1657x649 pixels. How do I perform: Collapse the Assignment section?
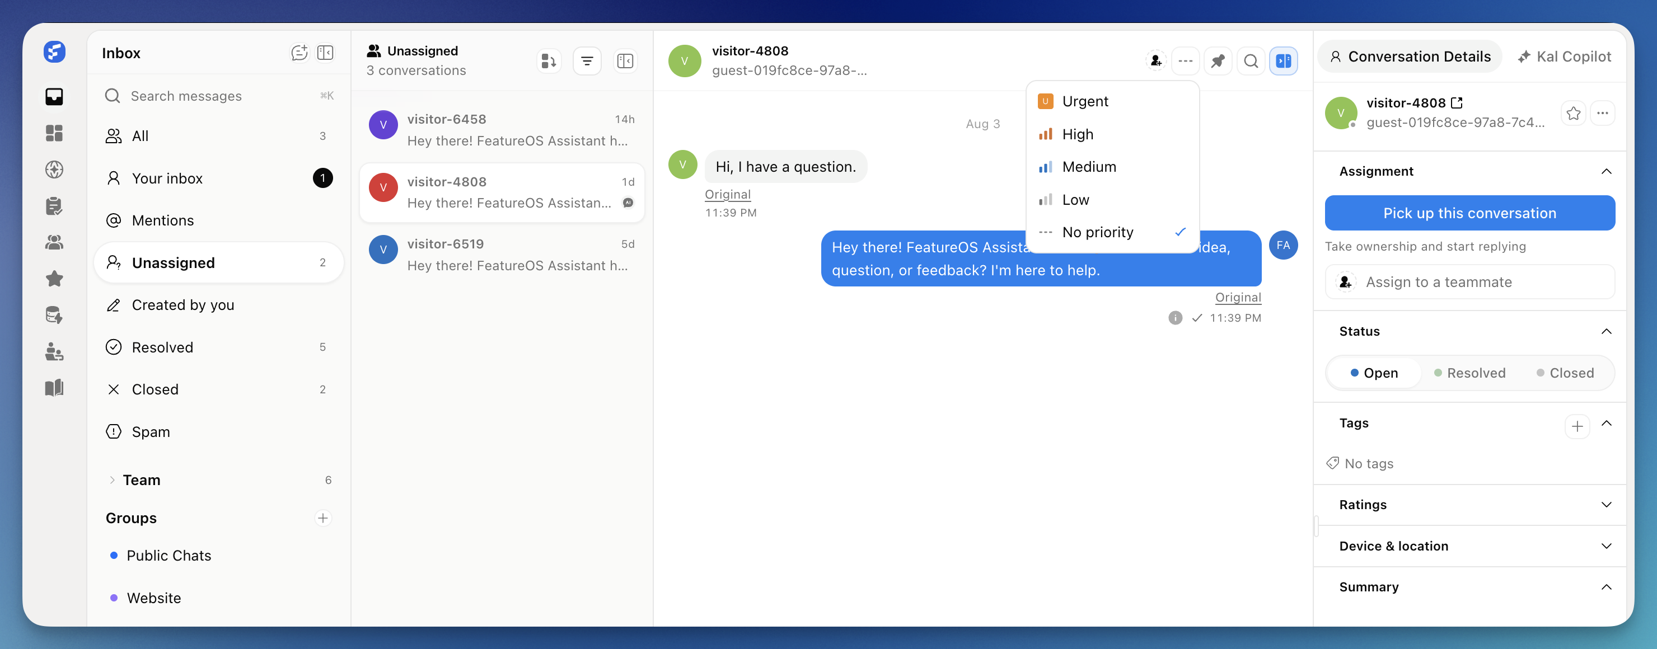(1606, 172)
